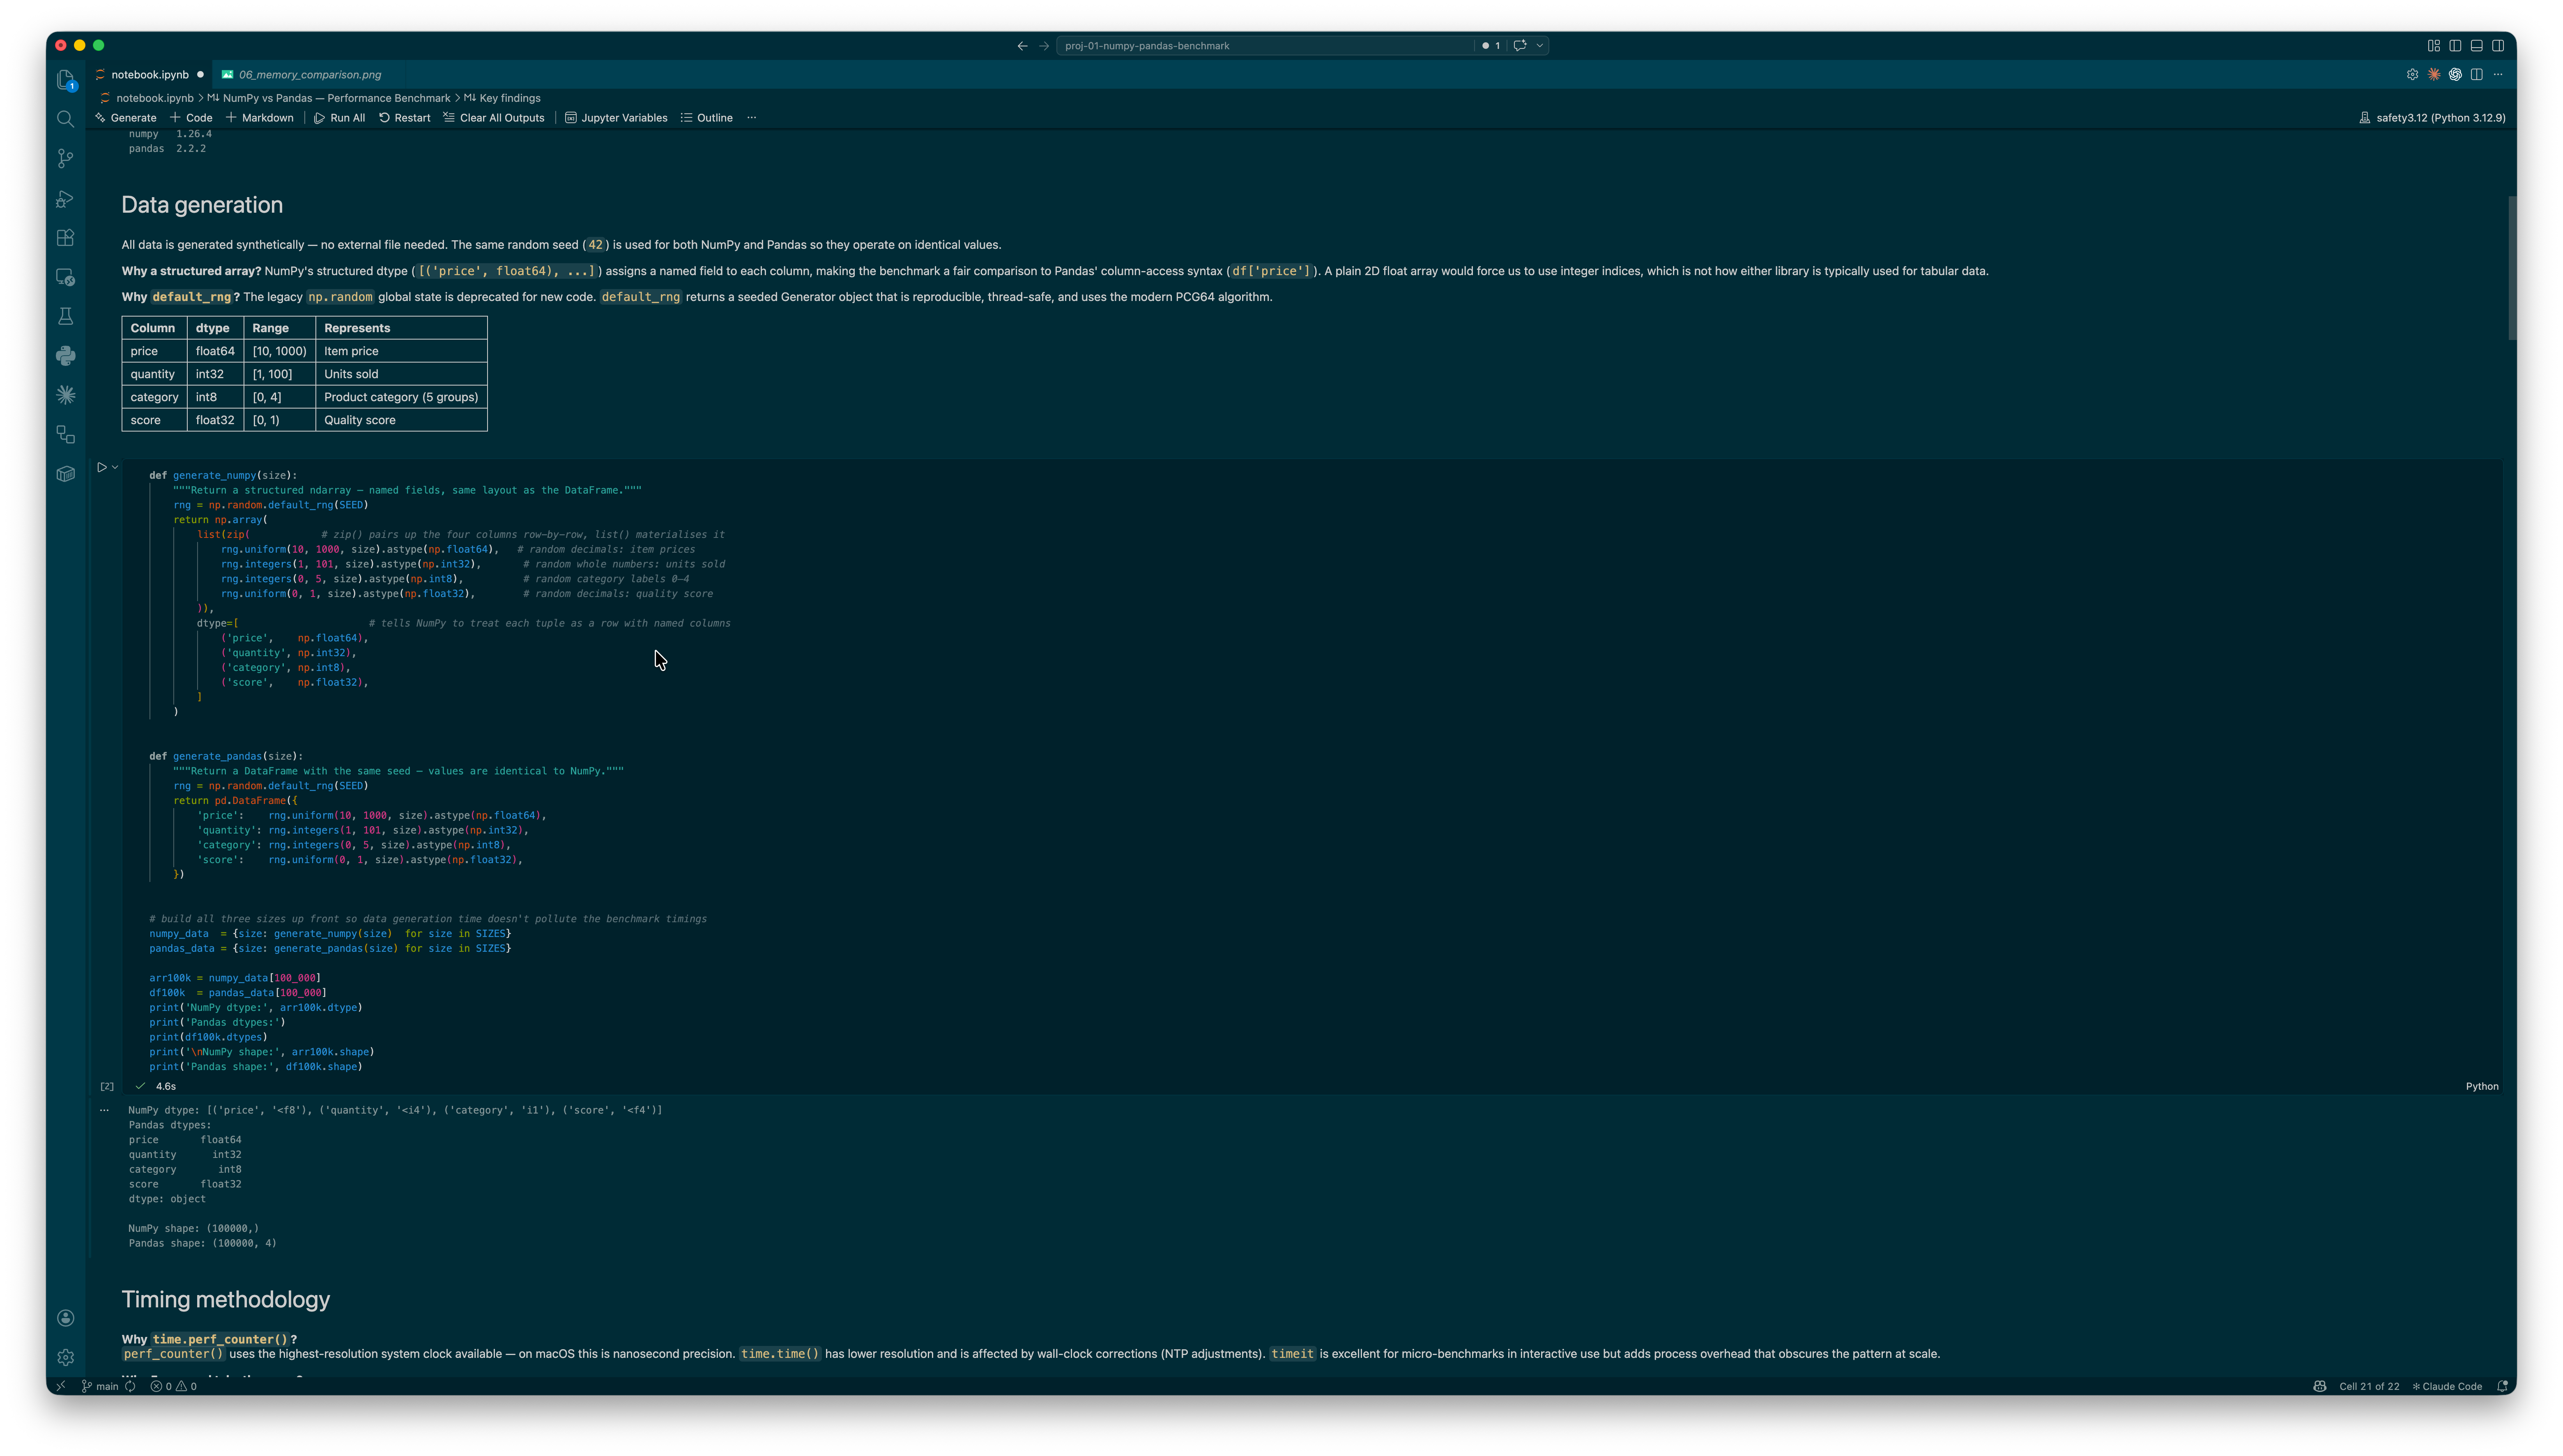Expand the run cell options chevron
This screenshot has width=2563, height=1456.
click(x=115, y=467)
